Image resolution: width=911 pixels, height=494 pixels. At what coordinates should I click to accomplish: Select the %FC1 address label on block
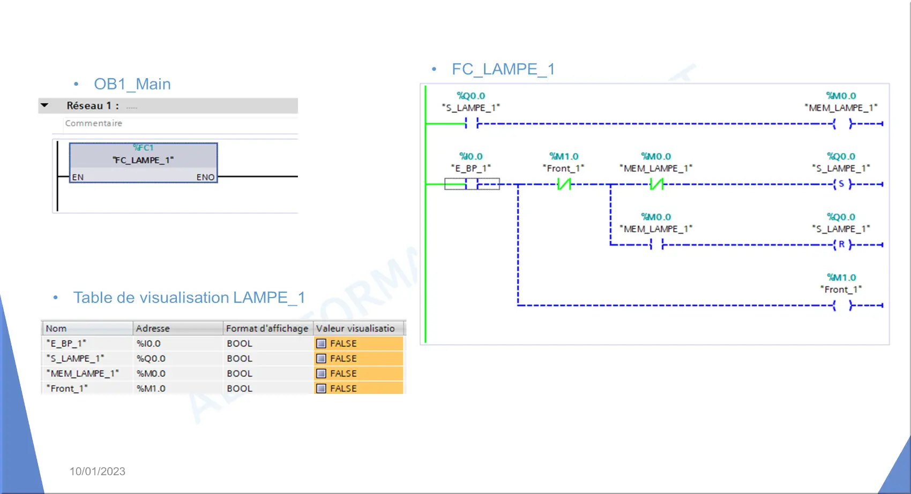(x=143, y=148)
